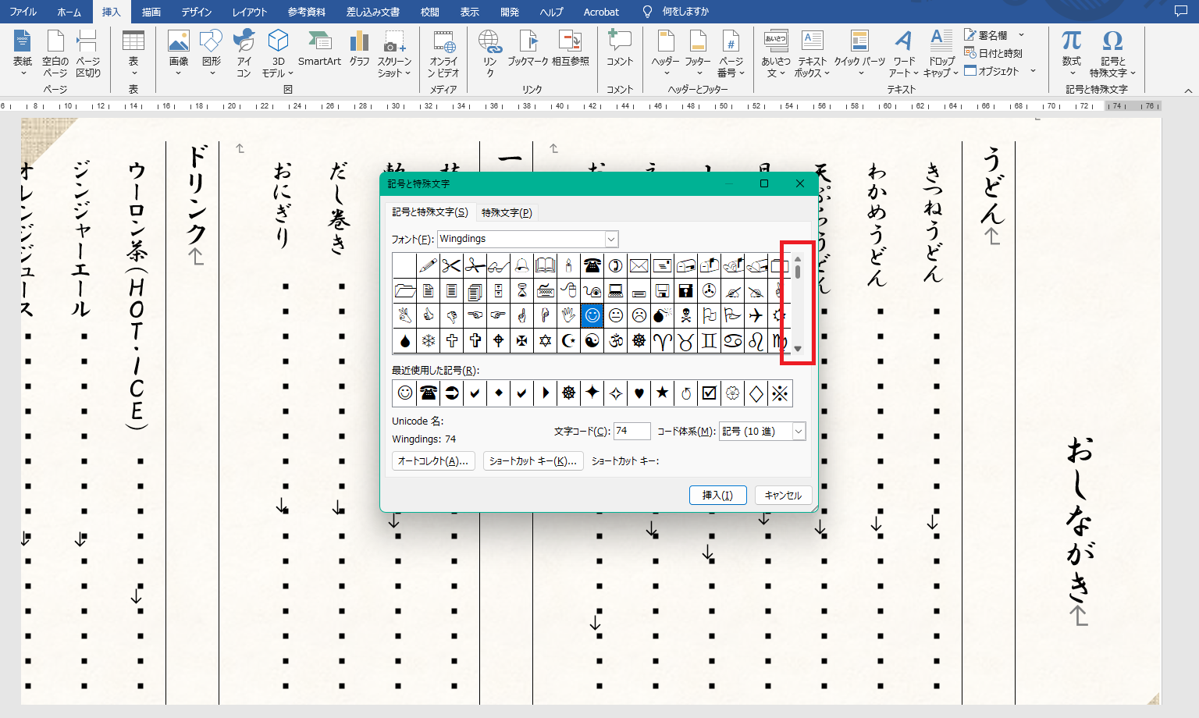
Task: Select the airplane symbol in the grid
Action: coord(756,315)
